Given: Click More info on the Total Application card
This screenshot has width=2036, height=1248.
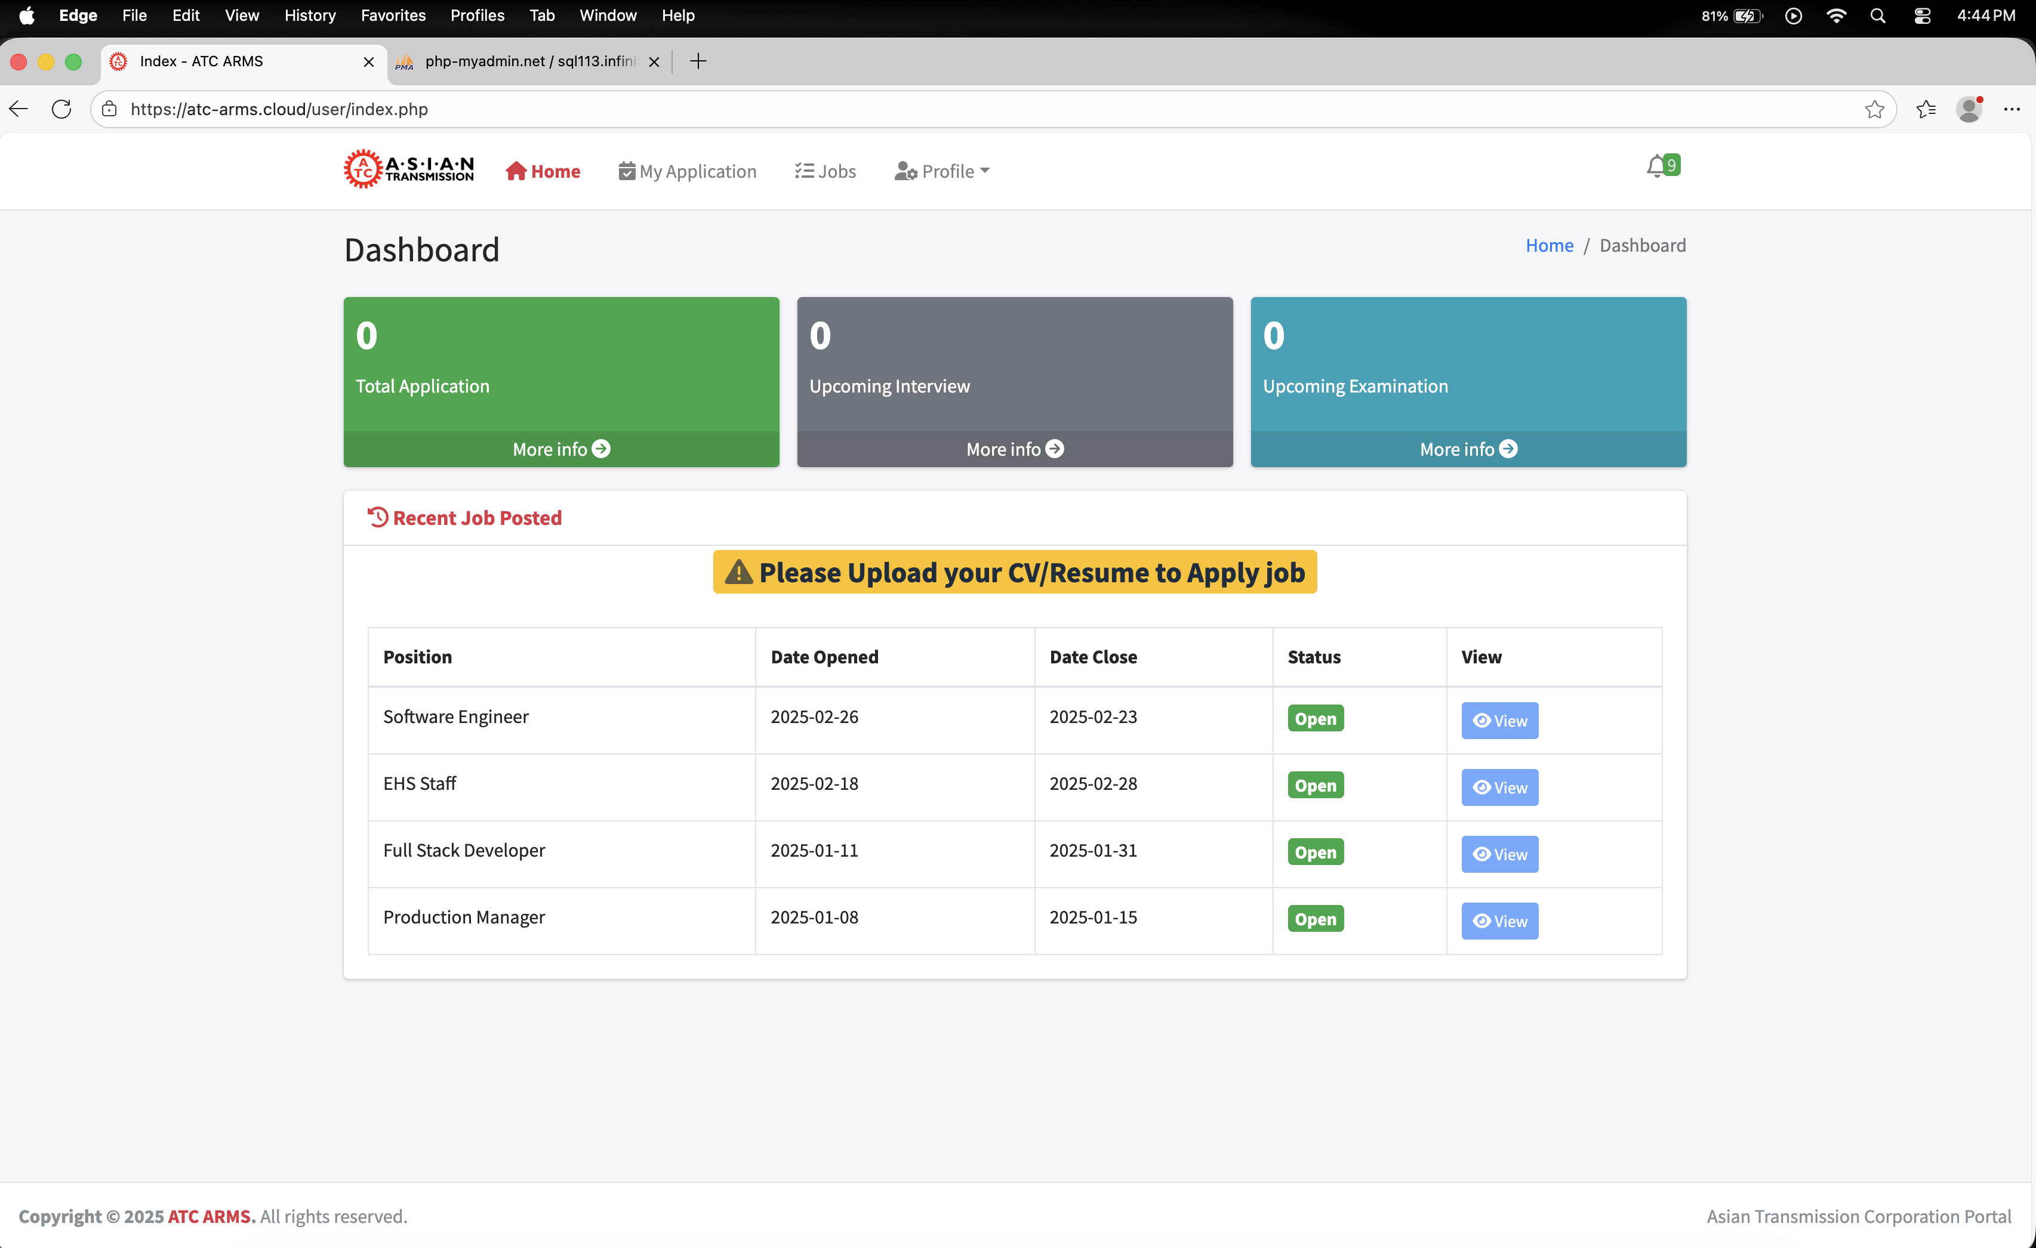Looking at the screenshot, I should (561, 449).
